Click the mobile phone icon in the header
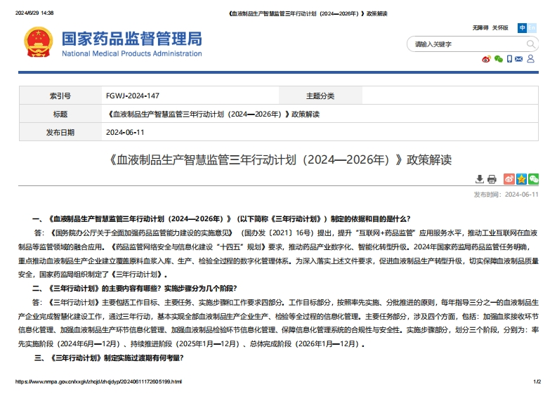557x394 pixels. pyautogui.click(x=509, y=59)
